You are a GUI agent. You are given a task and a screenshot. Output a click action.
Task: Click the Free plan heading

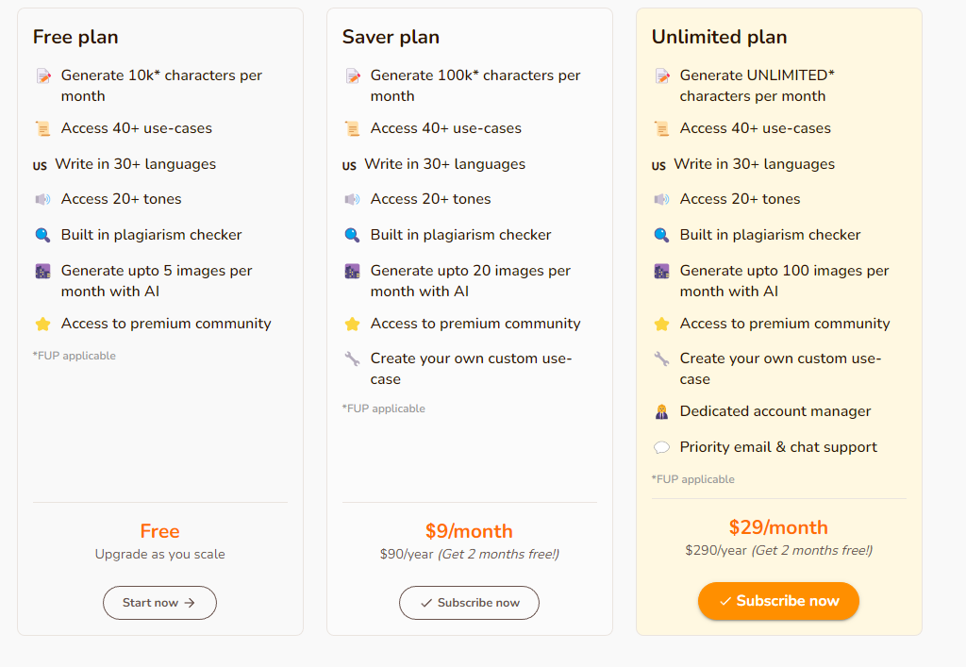pyautogui.click(x=75, y=37)
